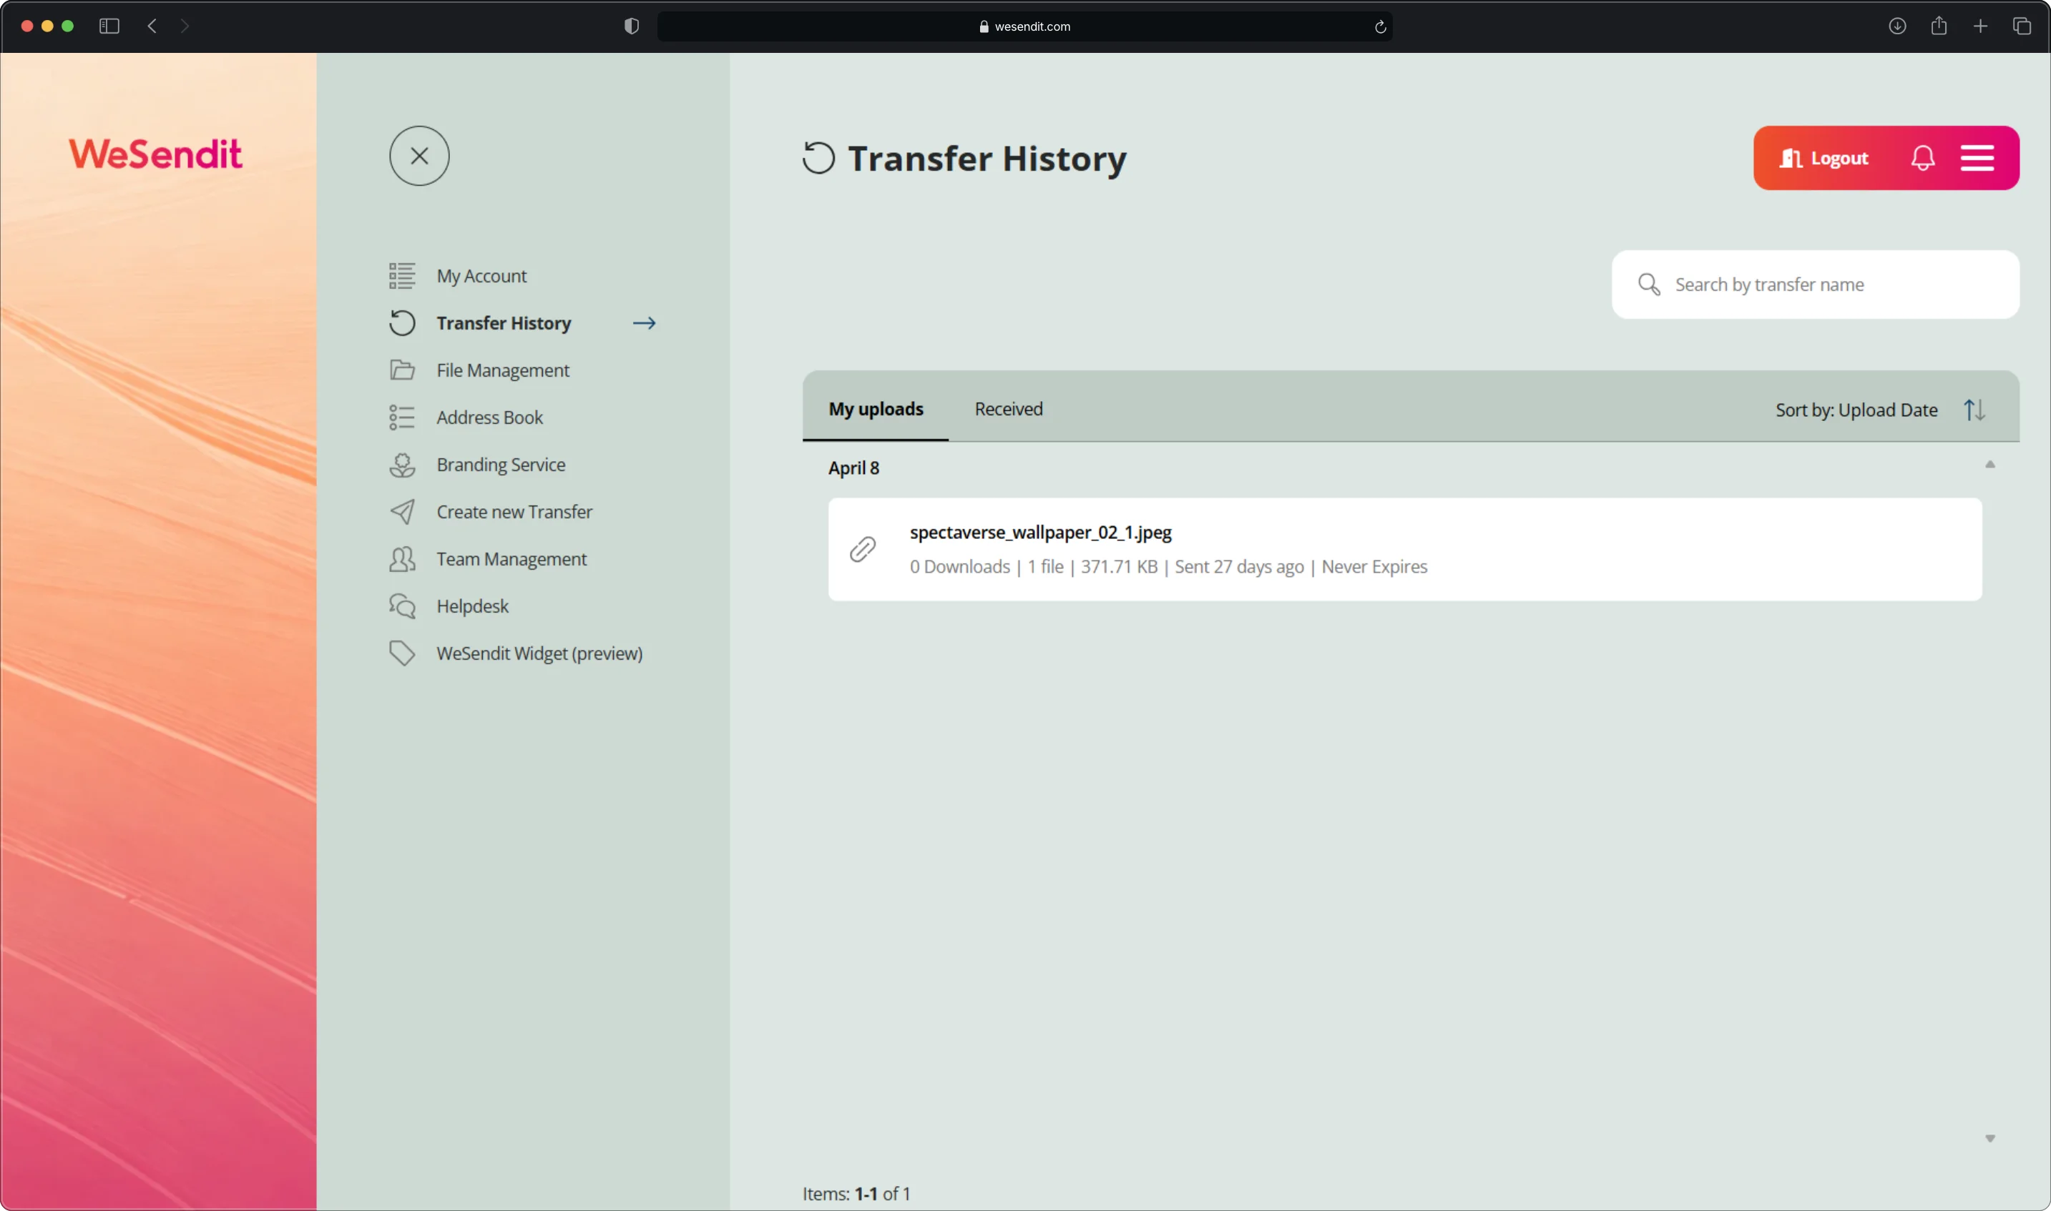
Task: Click the paperclip attachment icon on transfer
Action: click(x=863, y=550)
